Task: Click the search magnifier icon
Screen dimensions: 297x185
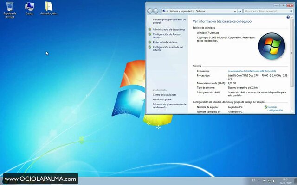Action: pos(291,11)
